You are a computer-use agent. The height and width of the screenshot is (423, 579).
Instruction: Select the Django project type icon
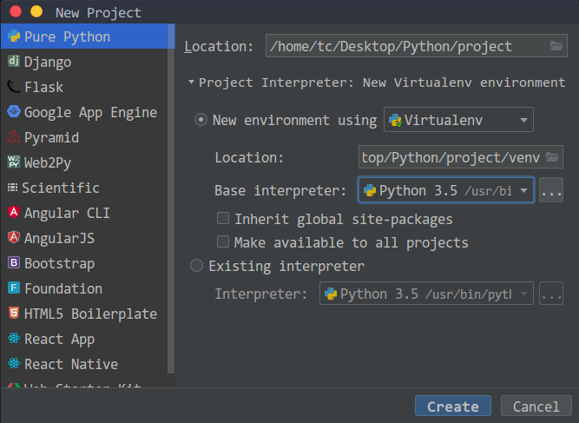coord(14,62)
